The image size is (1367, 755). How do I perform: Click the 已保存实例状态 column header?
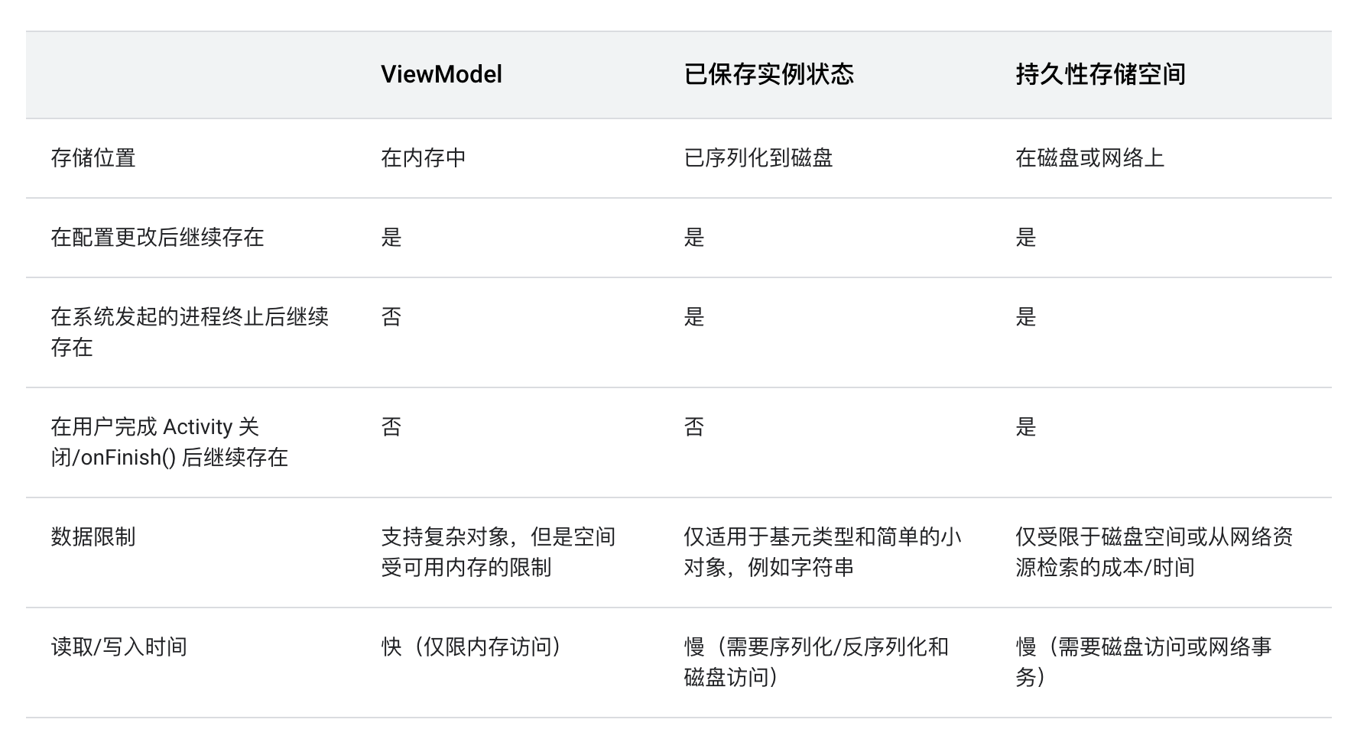click(x=768, y=74)
